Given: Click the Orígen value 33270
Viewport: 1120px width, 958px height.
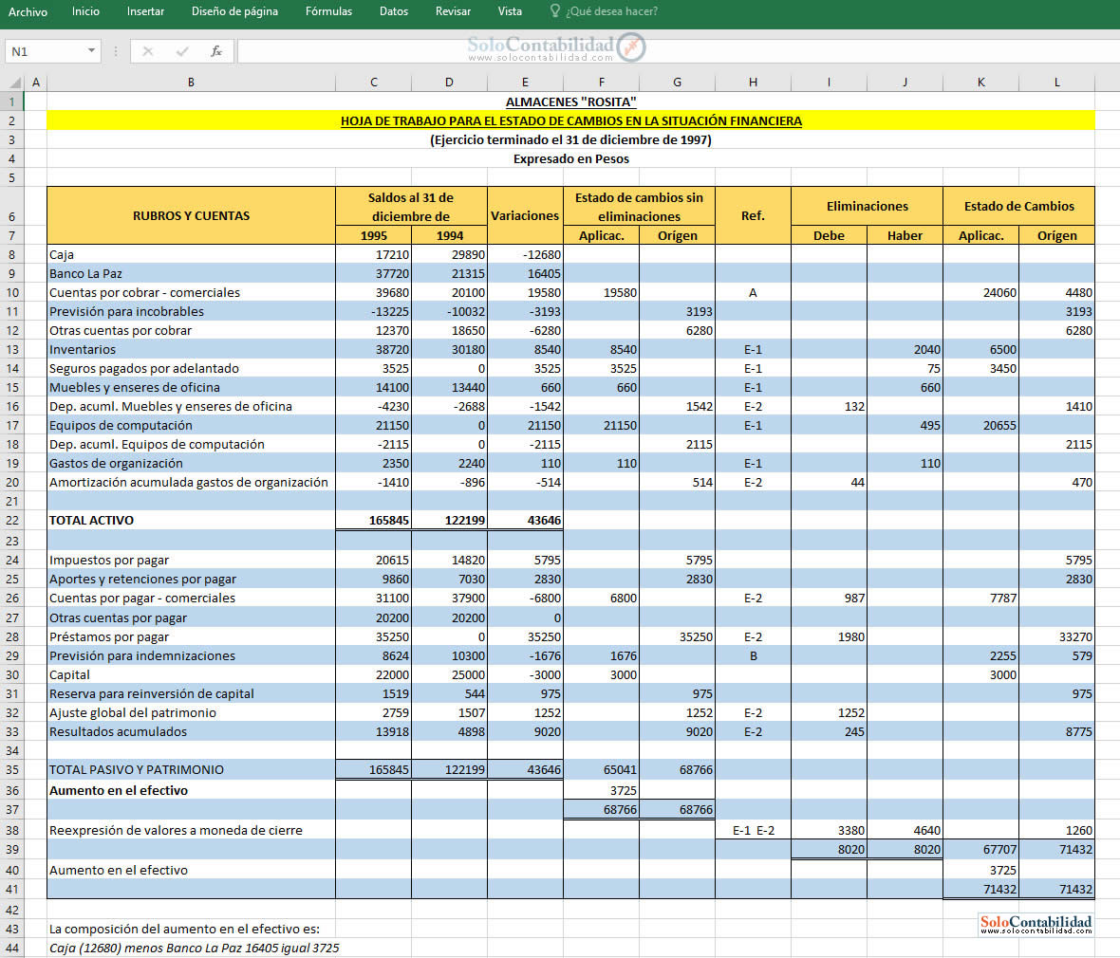Looking at the screenshot, I should pyautogui.click(x=1057, y=636).
